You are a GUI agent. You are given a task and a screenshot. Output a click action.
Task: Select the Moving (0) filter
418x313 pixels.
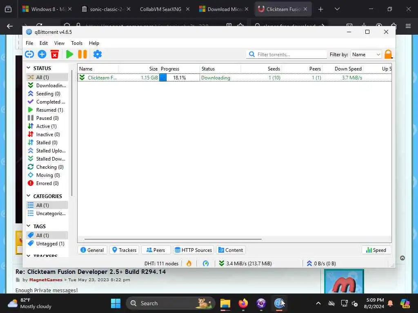click(x=47, y=175)
